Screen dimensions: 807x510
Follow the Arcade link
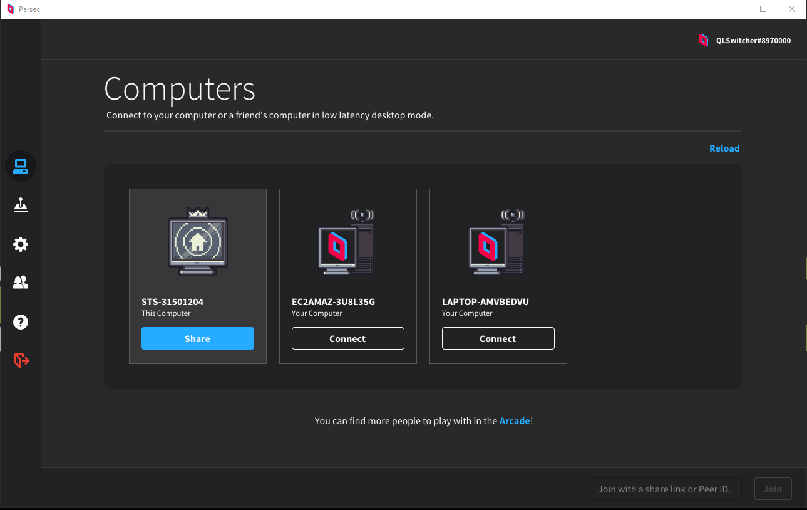(515, 421)
